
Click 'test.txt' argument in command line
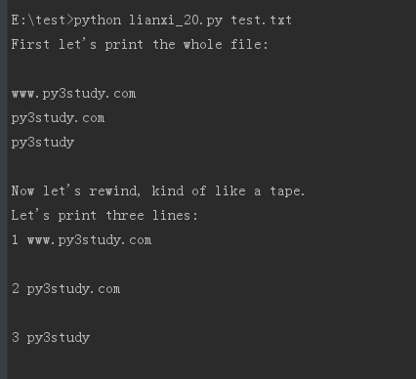coord(261,21)
